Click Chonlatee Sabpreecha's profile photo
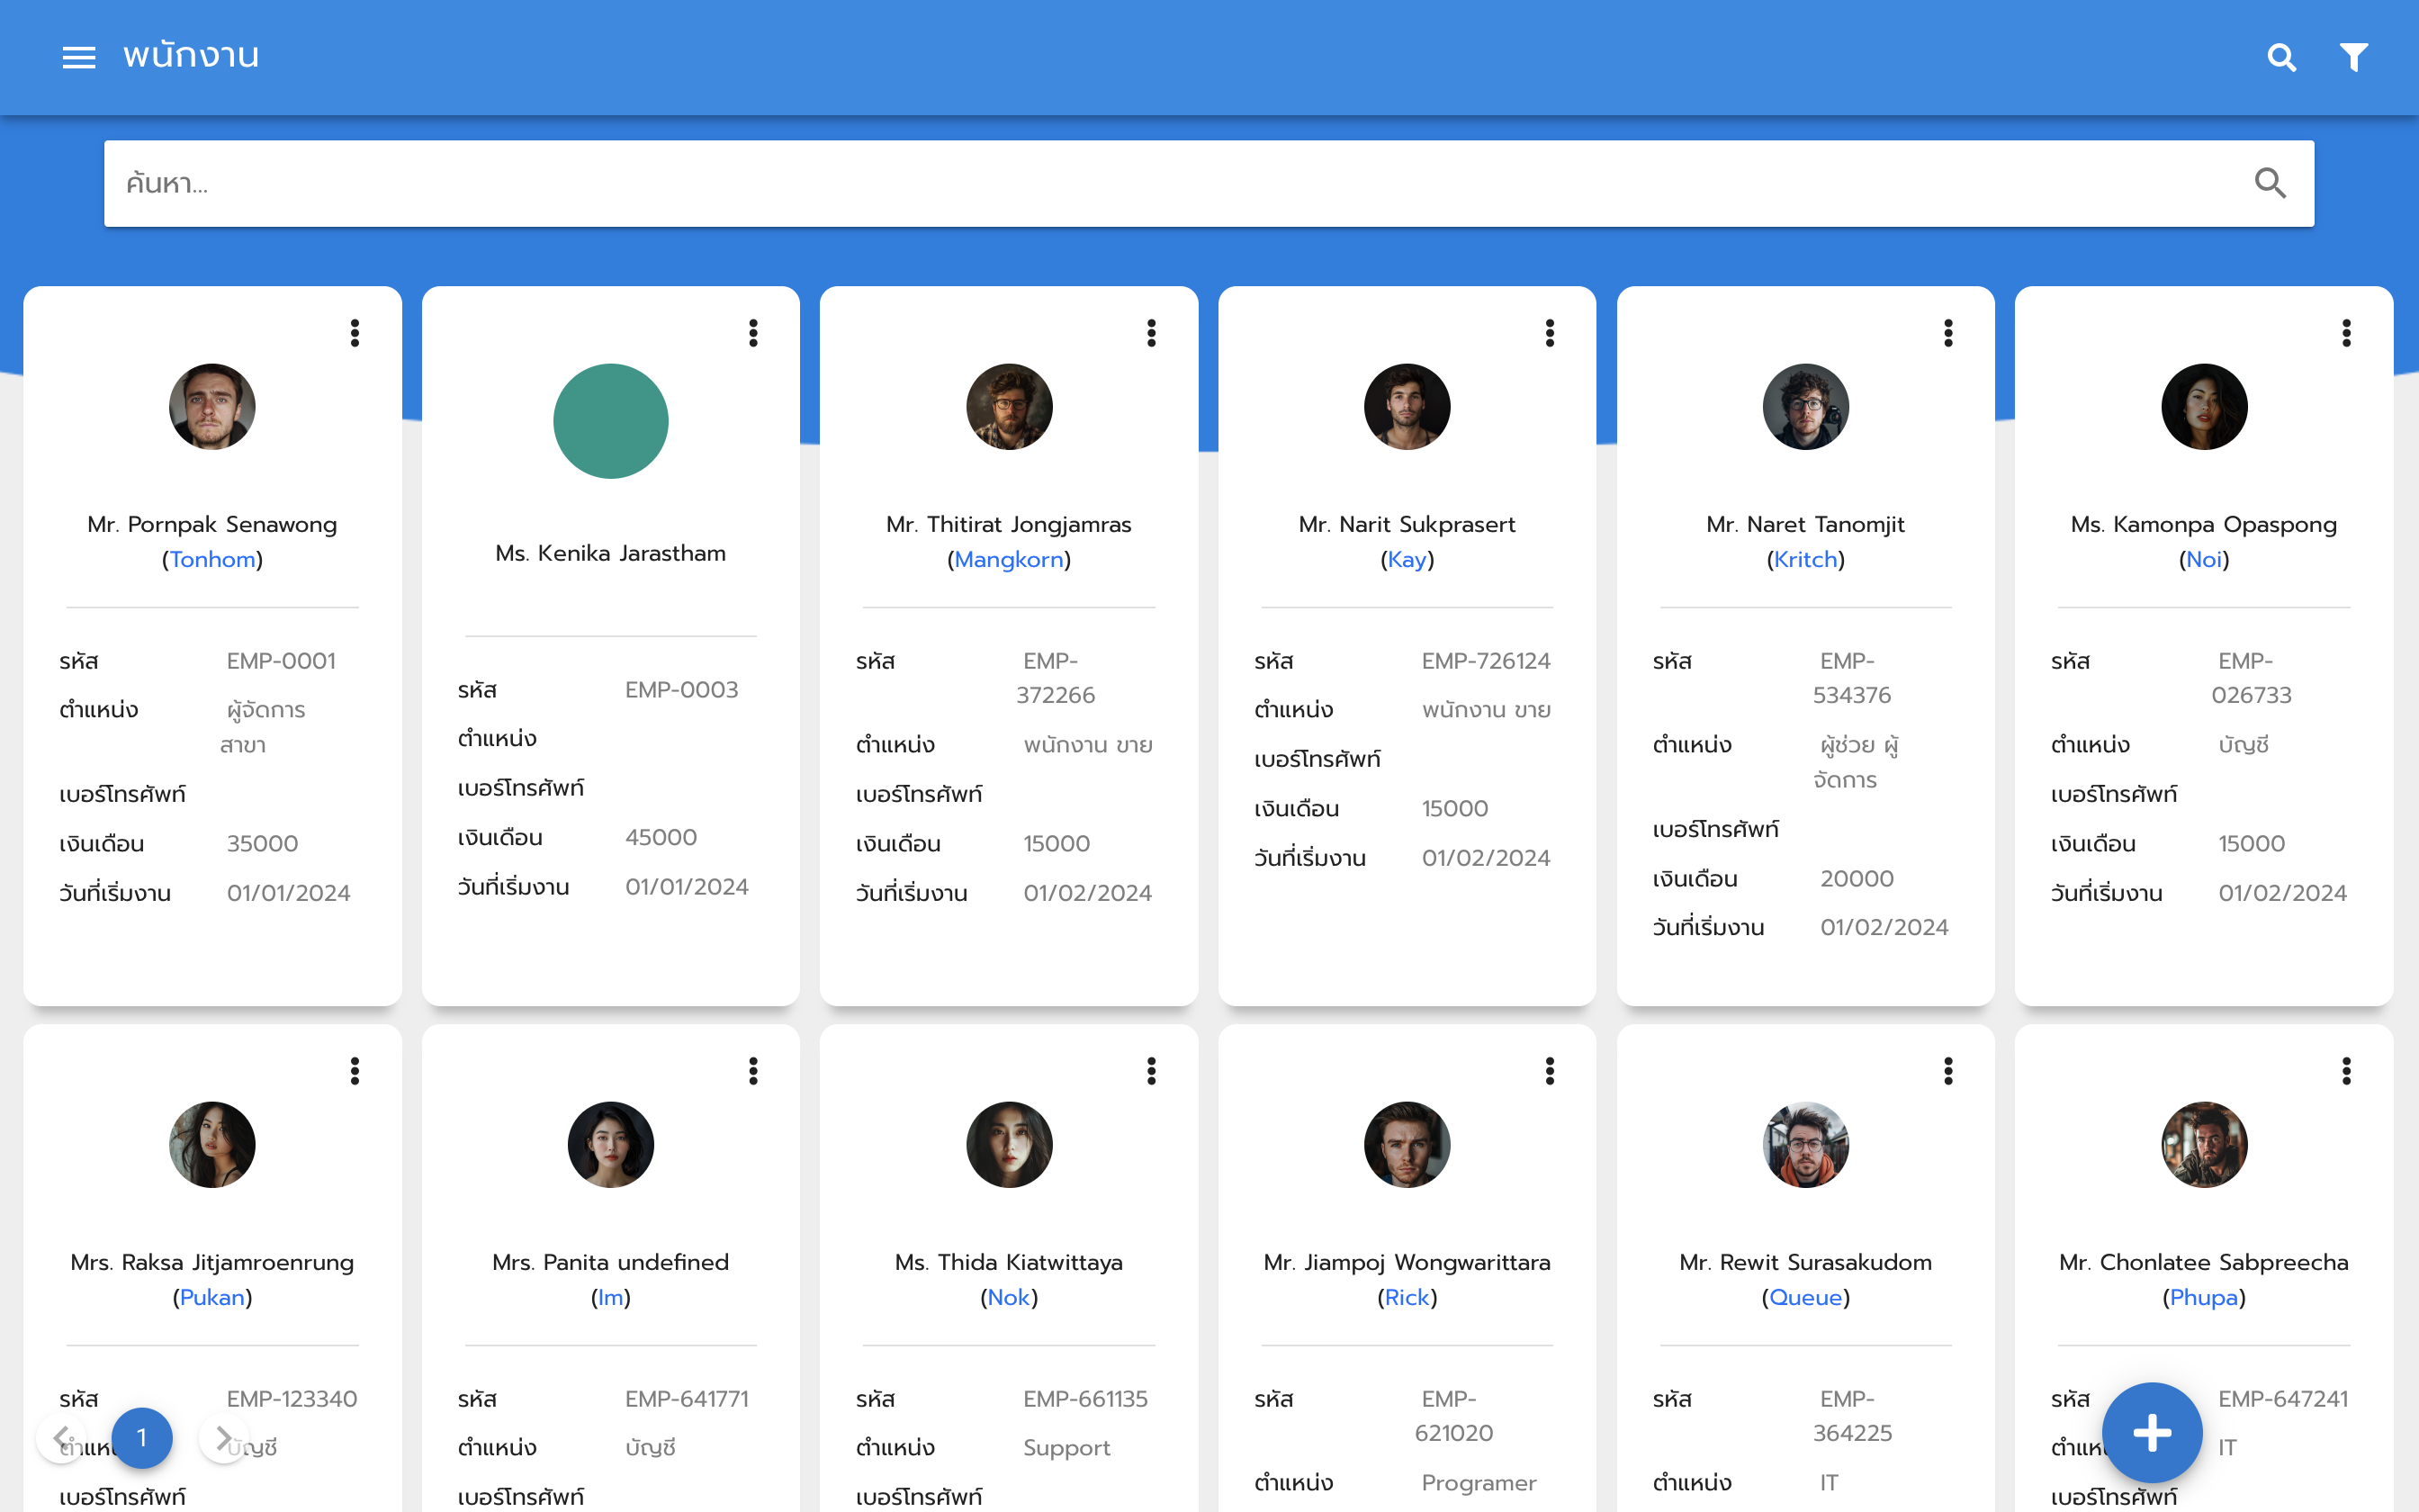This screenshot has width=2419, height=1512. pos(2204,1145)
